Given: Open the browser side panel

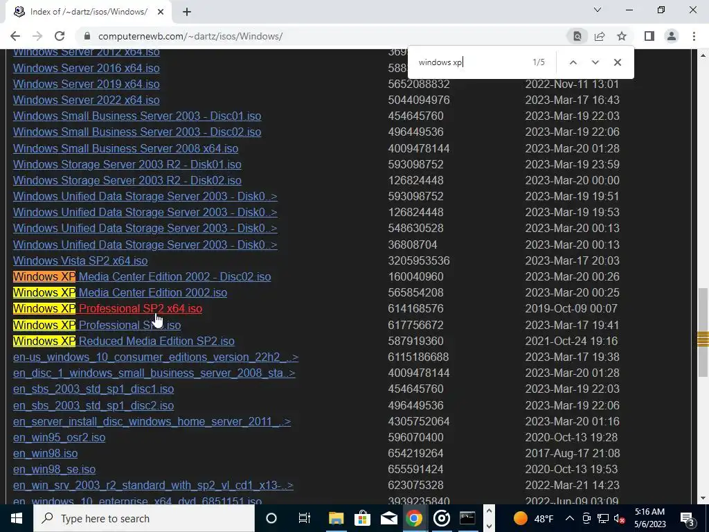Looking at the screenshot, I should tap(649, 36).
